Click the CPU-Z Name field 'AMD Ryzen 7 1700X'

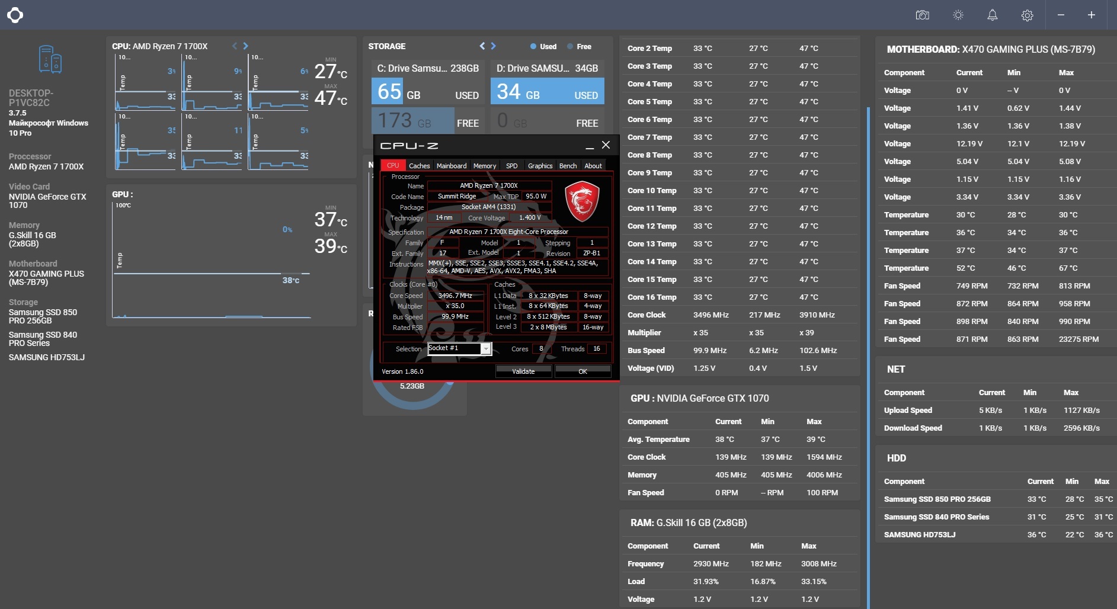489,185
